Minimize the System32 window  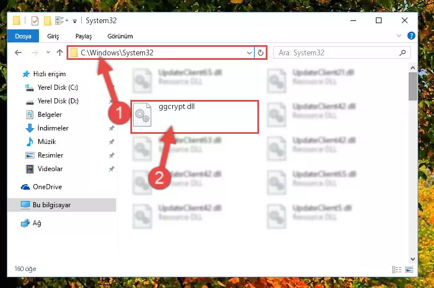click(x=353, y=20)
